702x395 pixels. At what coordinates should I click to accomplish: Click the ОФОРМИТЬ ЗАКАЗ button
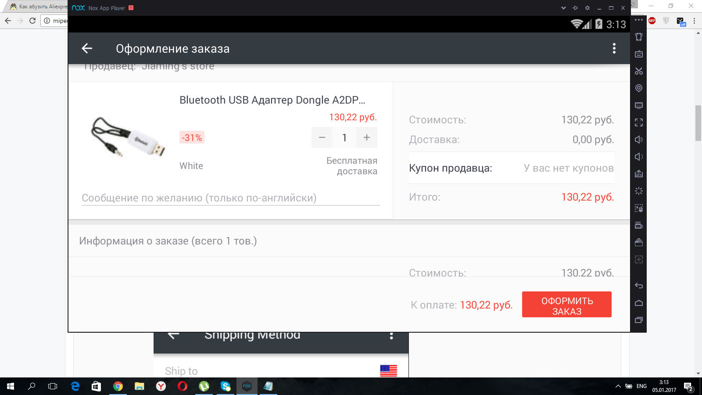click(567, 305)
